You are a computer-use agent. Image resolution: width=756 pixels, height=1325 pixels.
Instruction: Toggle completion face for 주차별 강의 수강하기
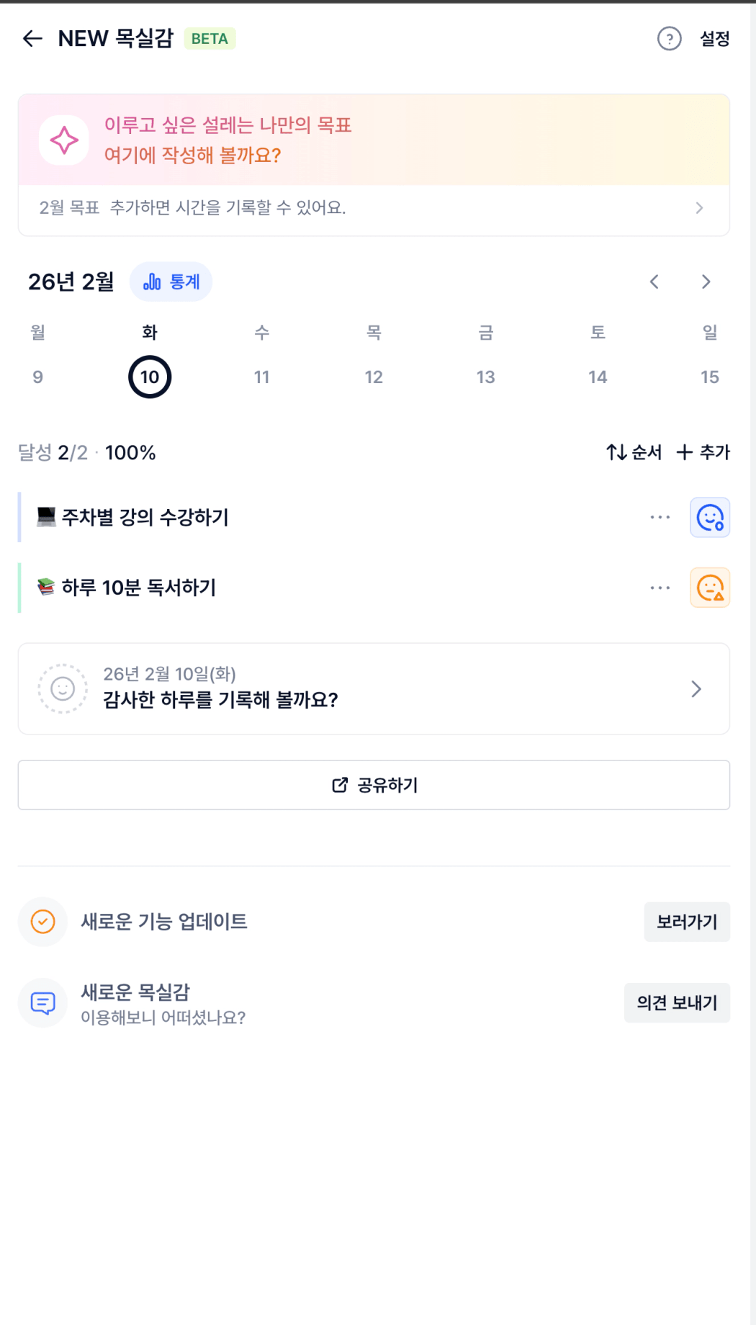tap(710, 517)
